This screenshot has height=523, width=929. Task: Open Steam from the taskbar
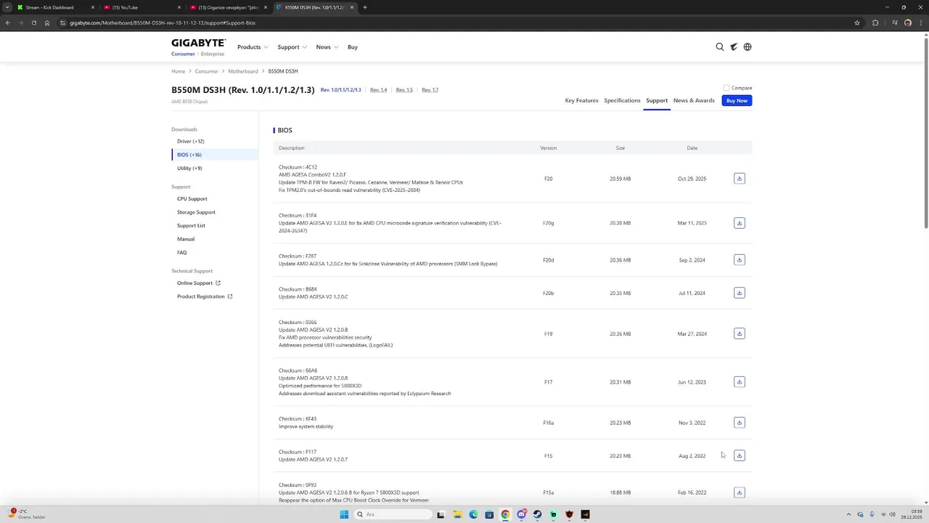click(537, 514)
